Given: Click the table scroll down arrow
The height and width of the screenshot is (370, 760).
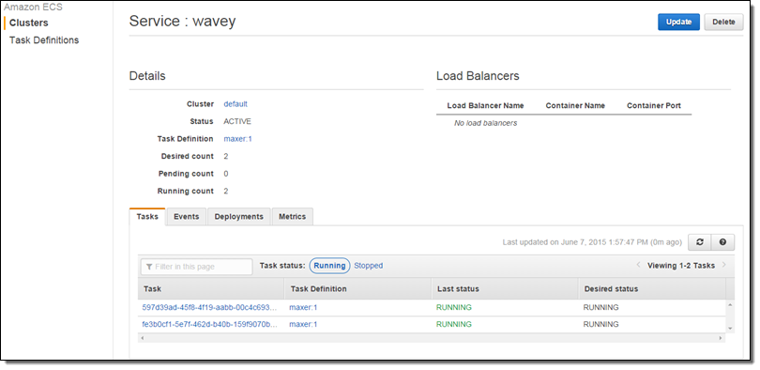Looking at the screenshot, I should pyautogui.click(x=730, y=329).
